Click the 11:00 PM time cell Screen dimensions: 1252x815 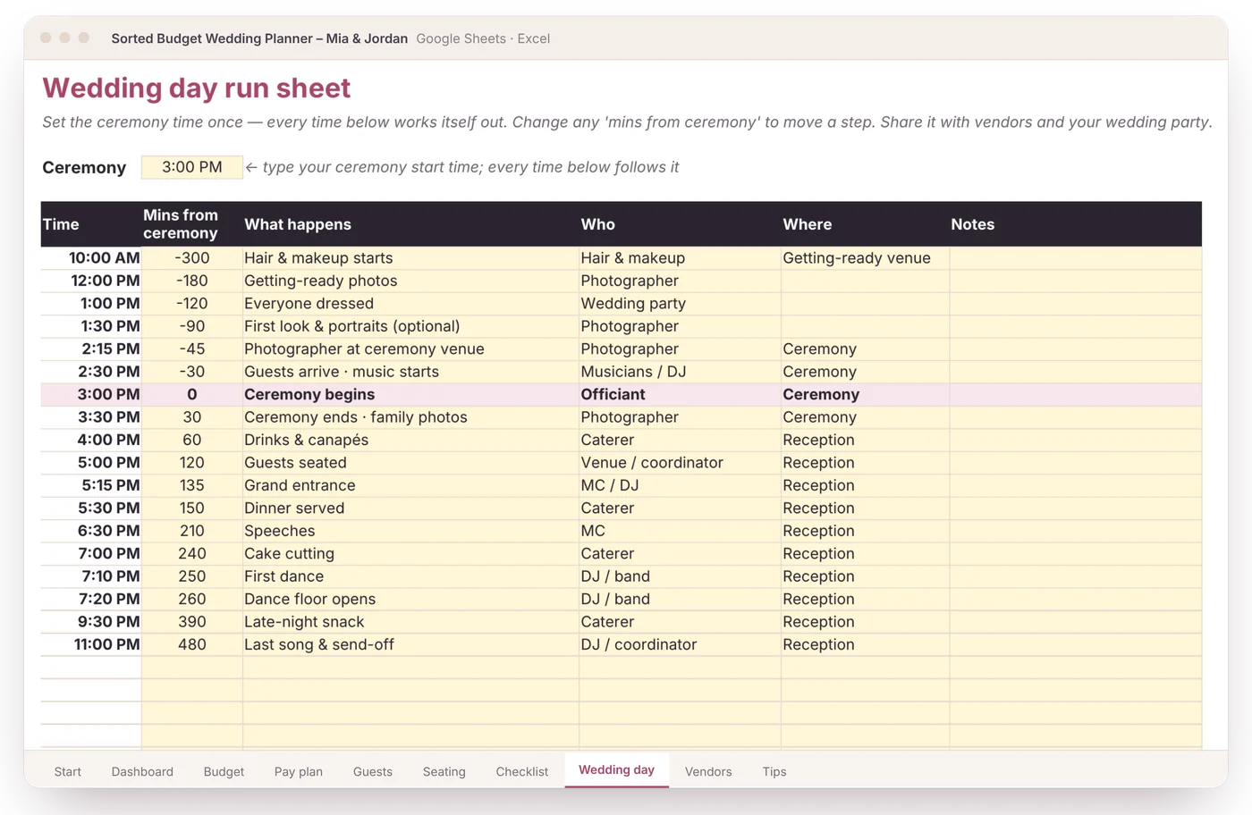point(91,645)
